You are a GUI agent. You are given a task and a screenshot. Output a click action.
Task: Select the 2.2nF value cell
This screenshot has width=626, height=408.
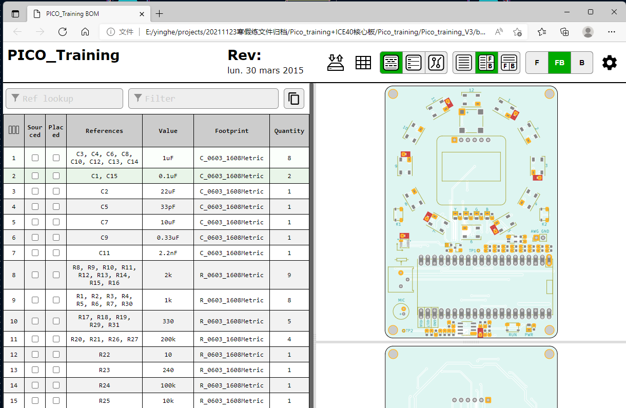168,252
